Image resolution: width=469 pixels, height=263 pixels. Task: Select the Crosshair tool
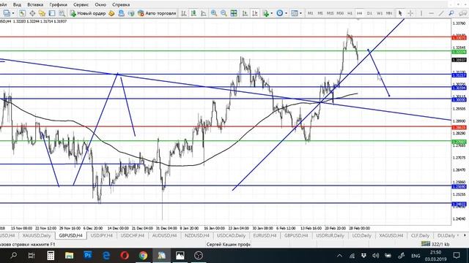tap(410, 13)
